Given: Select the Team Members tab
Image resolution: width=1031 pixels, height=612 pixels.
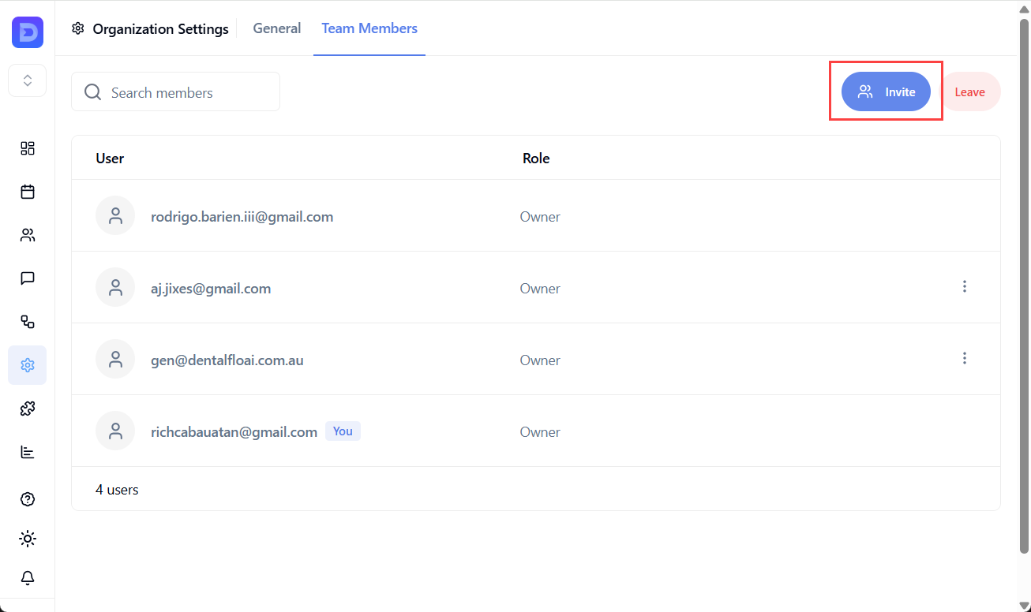Looking at the screenshot, I should [x=369, y=28].
